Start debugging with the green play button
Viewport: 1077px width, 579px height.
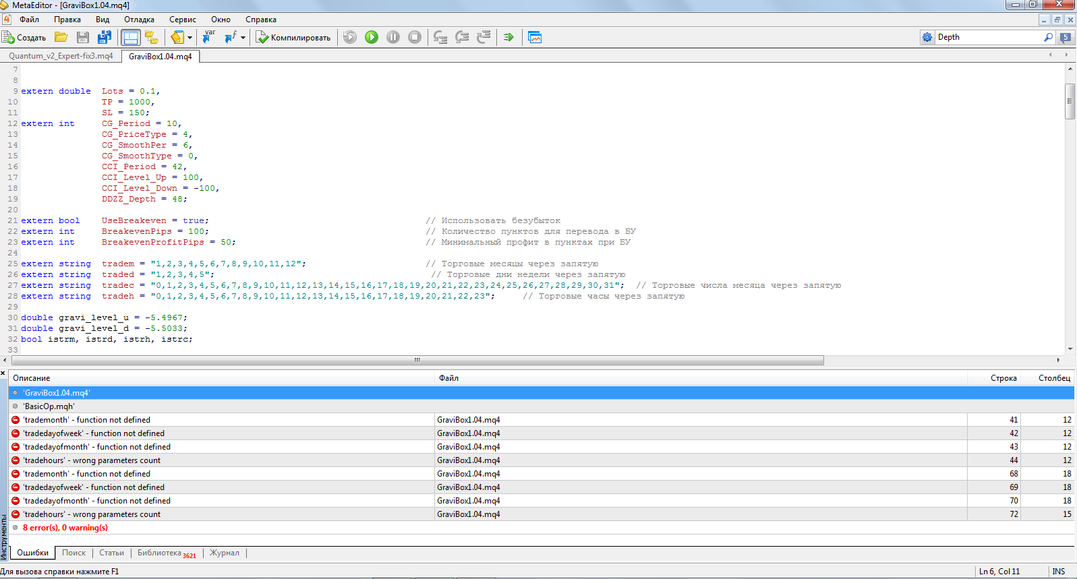coord(372,37)
